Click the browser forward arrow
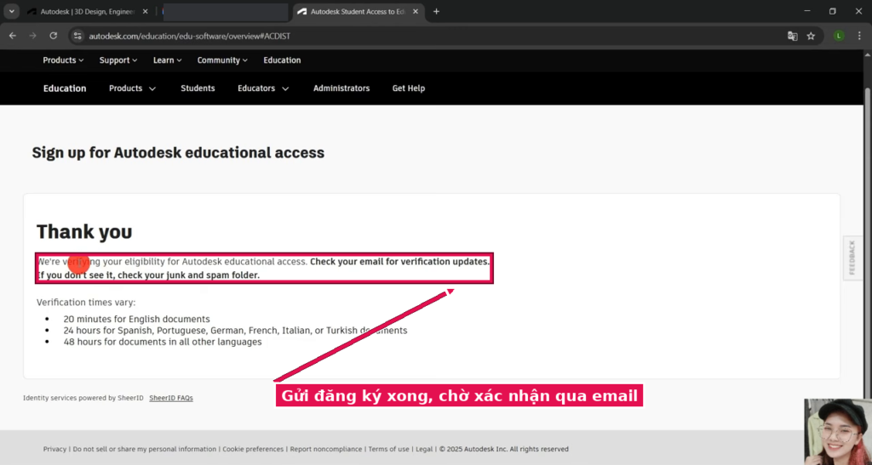The width and height of the screenshot is (872, 465). (33, 36)
